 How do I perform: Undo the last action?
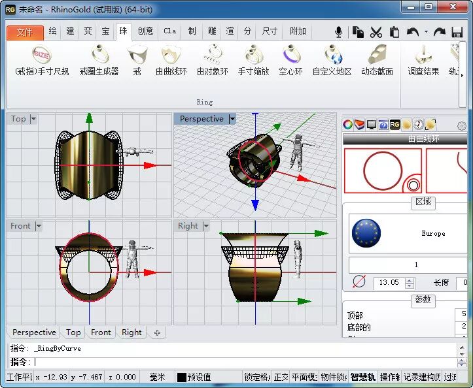click(413, 31)
